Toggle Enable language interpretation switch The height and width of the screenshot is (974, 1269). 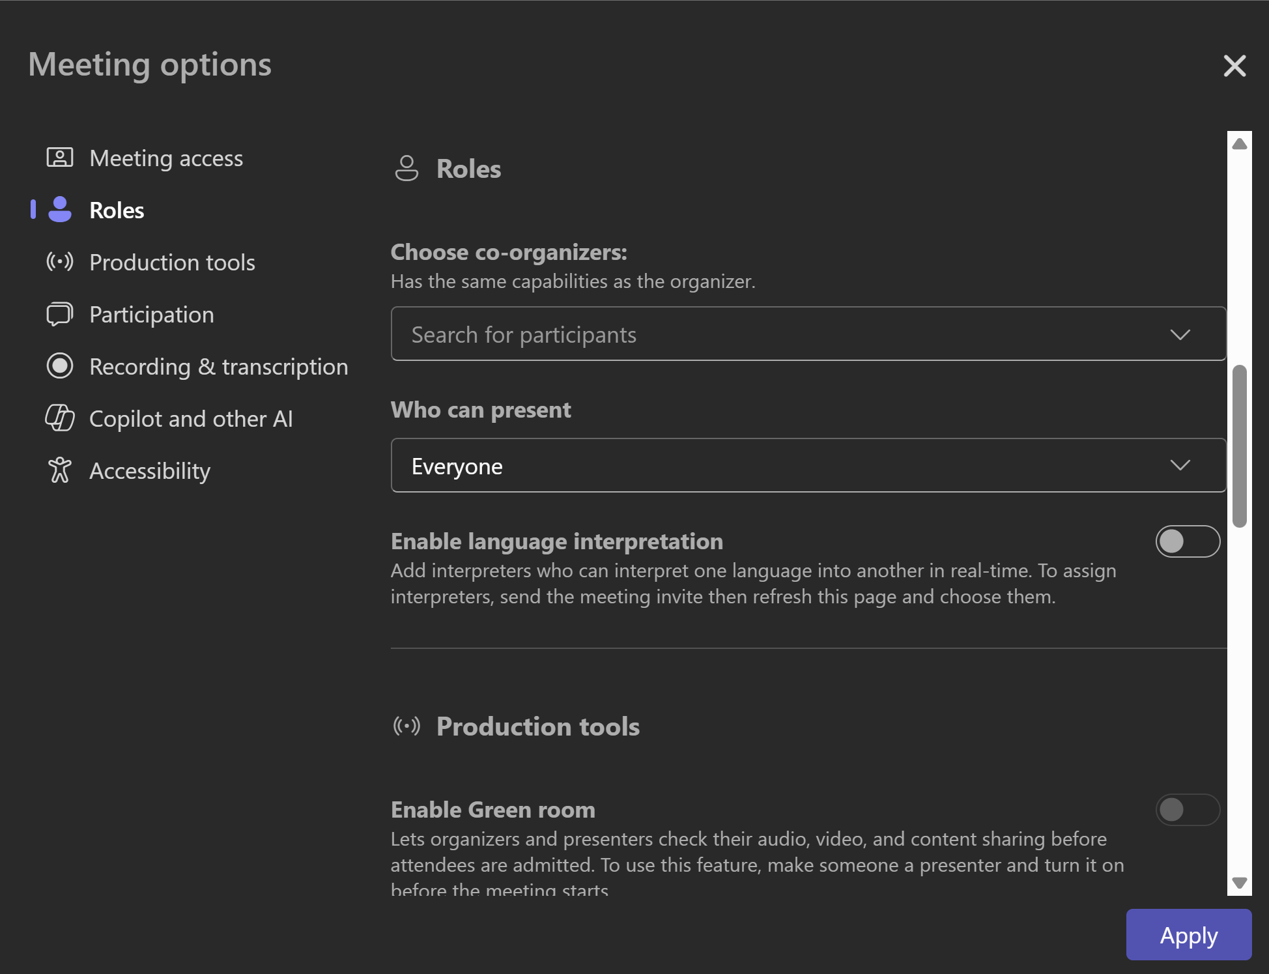tap(1187, 541)
